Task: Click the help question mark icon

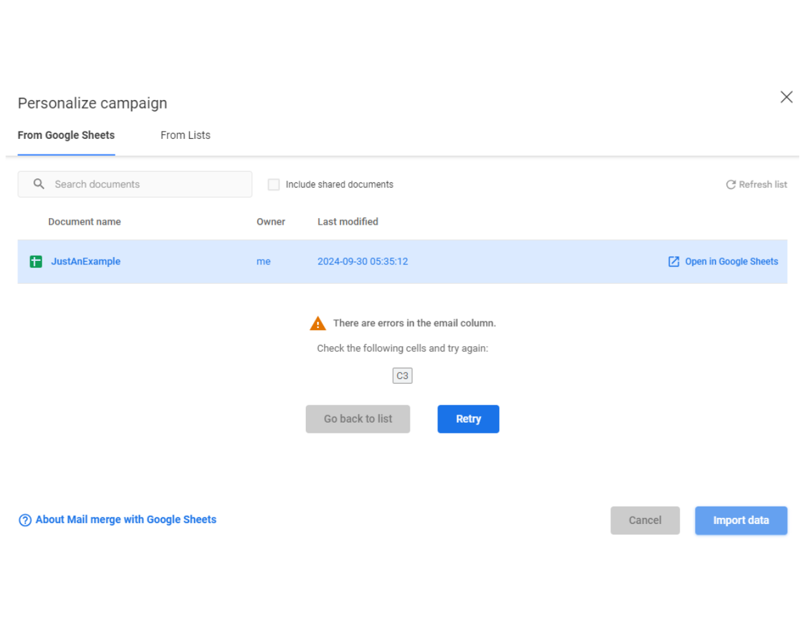Action: coord(25,520)
